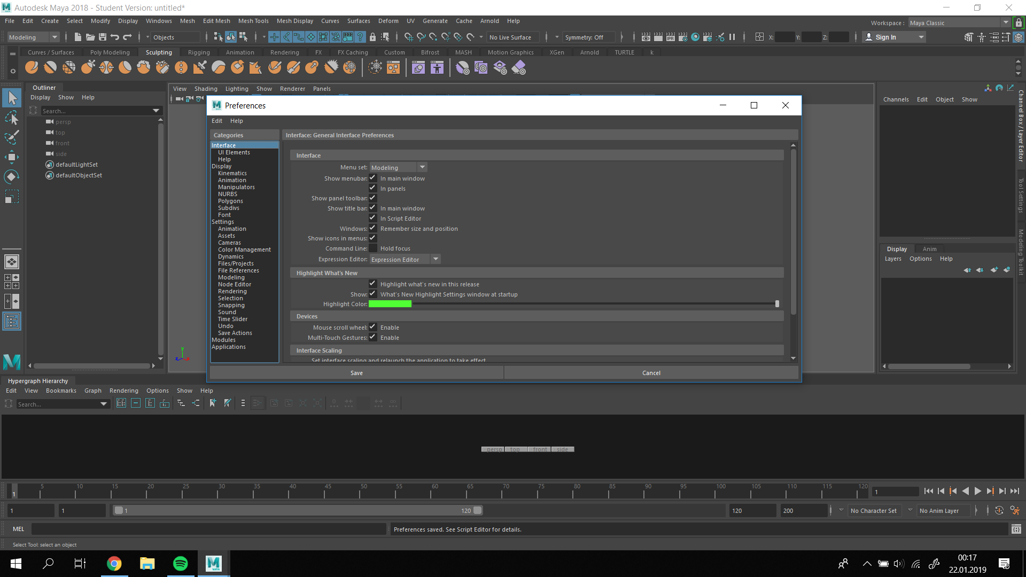The width and height of the screenshot is (1026, 577).
Task: Click Play backwards button
Action: coord(965,491)
